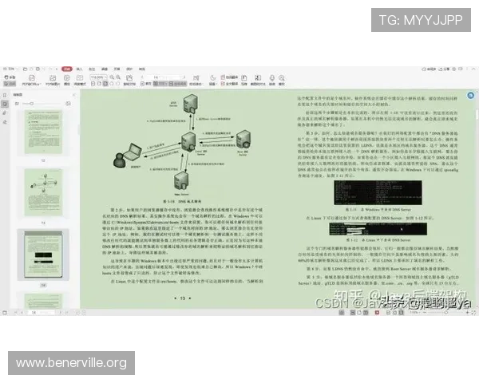Open PDF to Office converter
The width and height of the screenshot is (479, 383).
[x=32, y=80]
